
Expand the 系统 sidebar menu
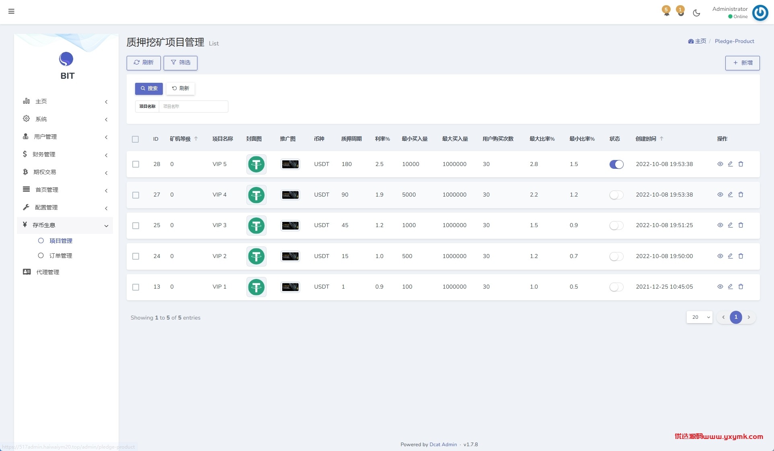pyautogui.click(x=65, y=119)
